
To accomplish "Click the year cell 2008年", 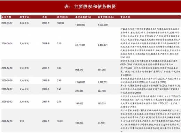I will click(x=46, y=89).
